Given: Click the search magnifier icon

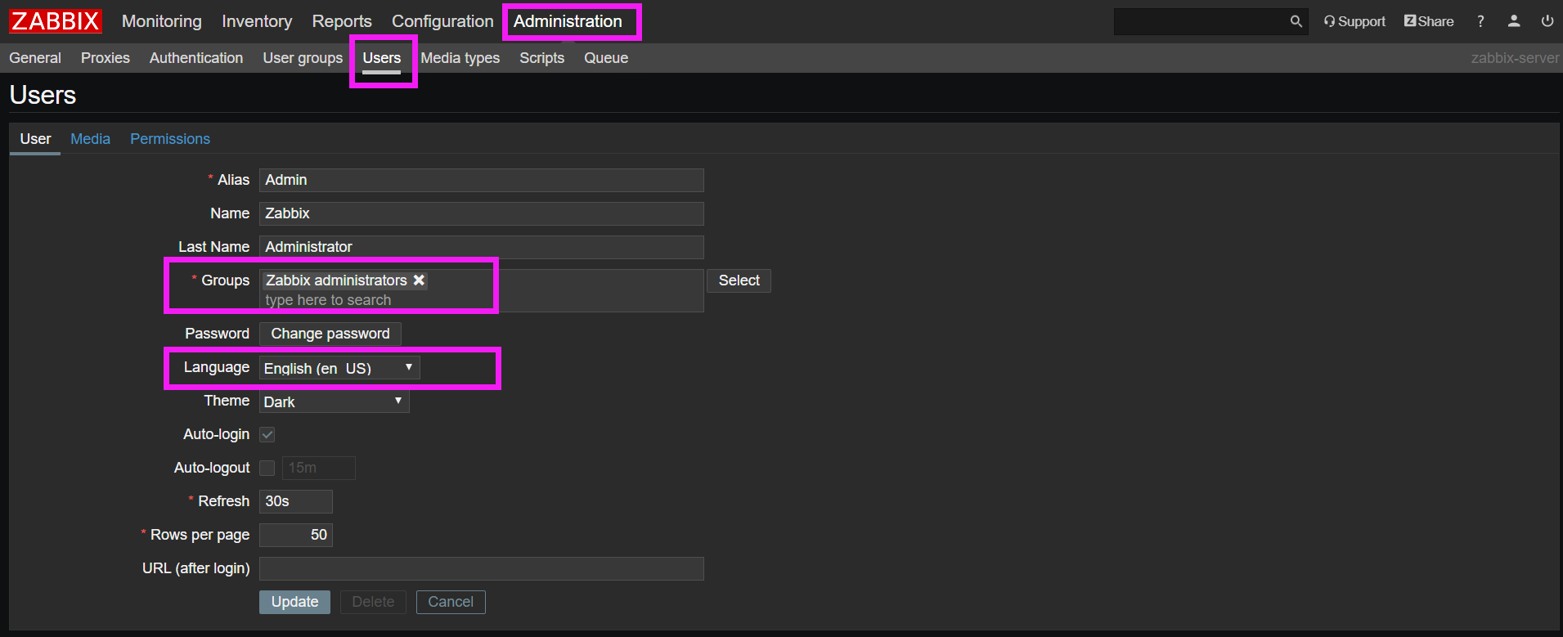Looking at the screenshot, I should [x=1296, y=21].
